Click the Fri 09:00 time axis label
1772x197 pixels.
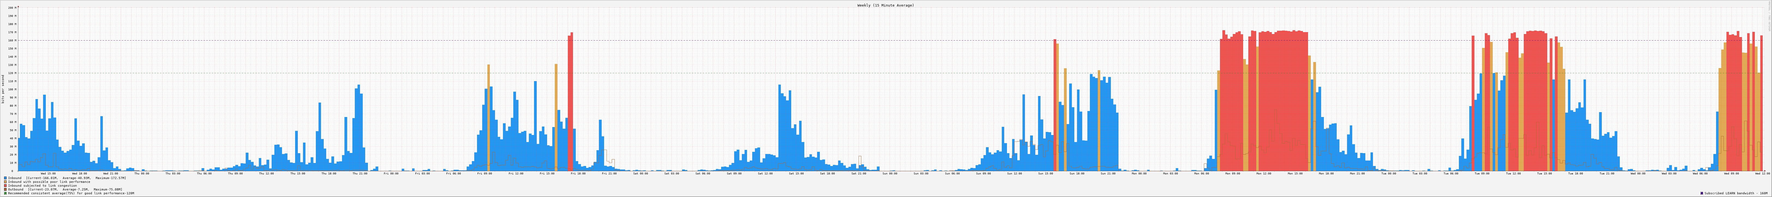(x=484, y=174)
